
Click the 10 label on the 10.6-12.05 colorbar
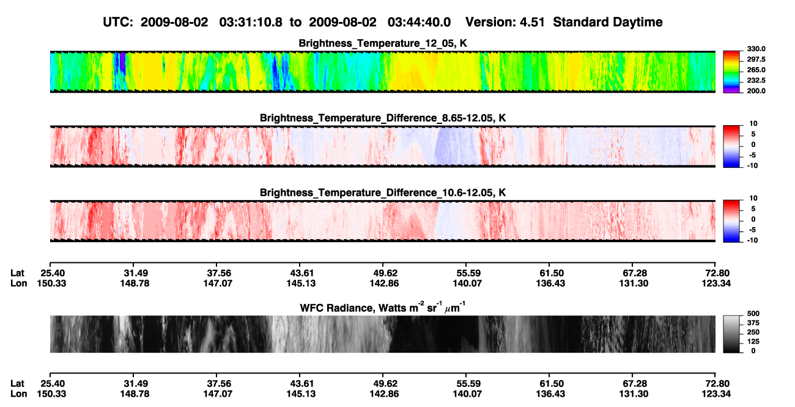point(754,198)
